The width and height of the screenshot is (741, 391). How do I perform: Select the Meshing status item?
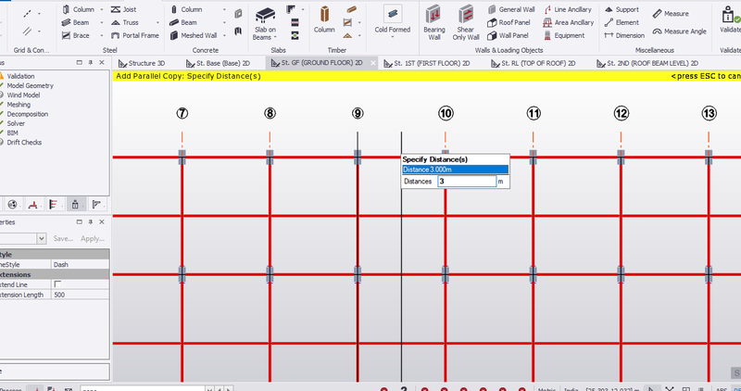point(19,105)
